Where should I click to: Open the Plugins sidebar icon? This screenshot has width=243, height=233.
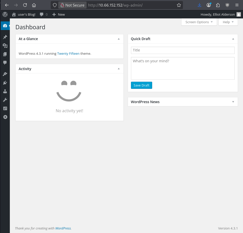[x=5, y=83]
